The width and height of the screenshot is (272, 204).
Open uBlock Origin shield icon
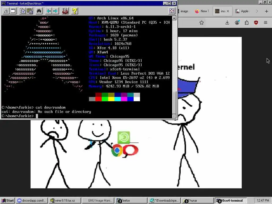[x=256, y=23]
